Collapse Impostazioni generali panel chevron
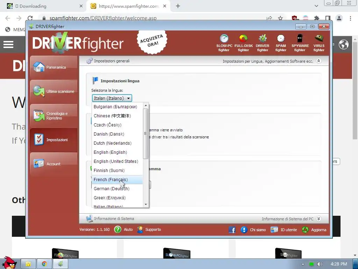Image resolution: width=358 pixels, height=269 pixels. [319, 61]
